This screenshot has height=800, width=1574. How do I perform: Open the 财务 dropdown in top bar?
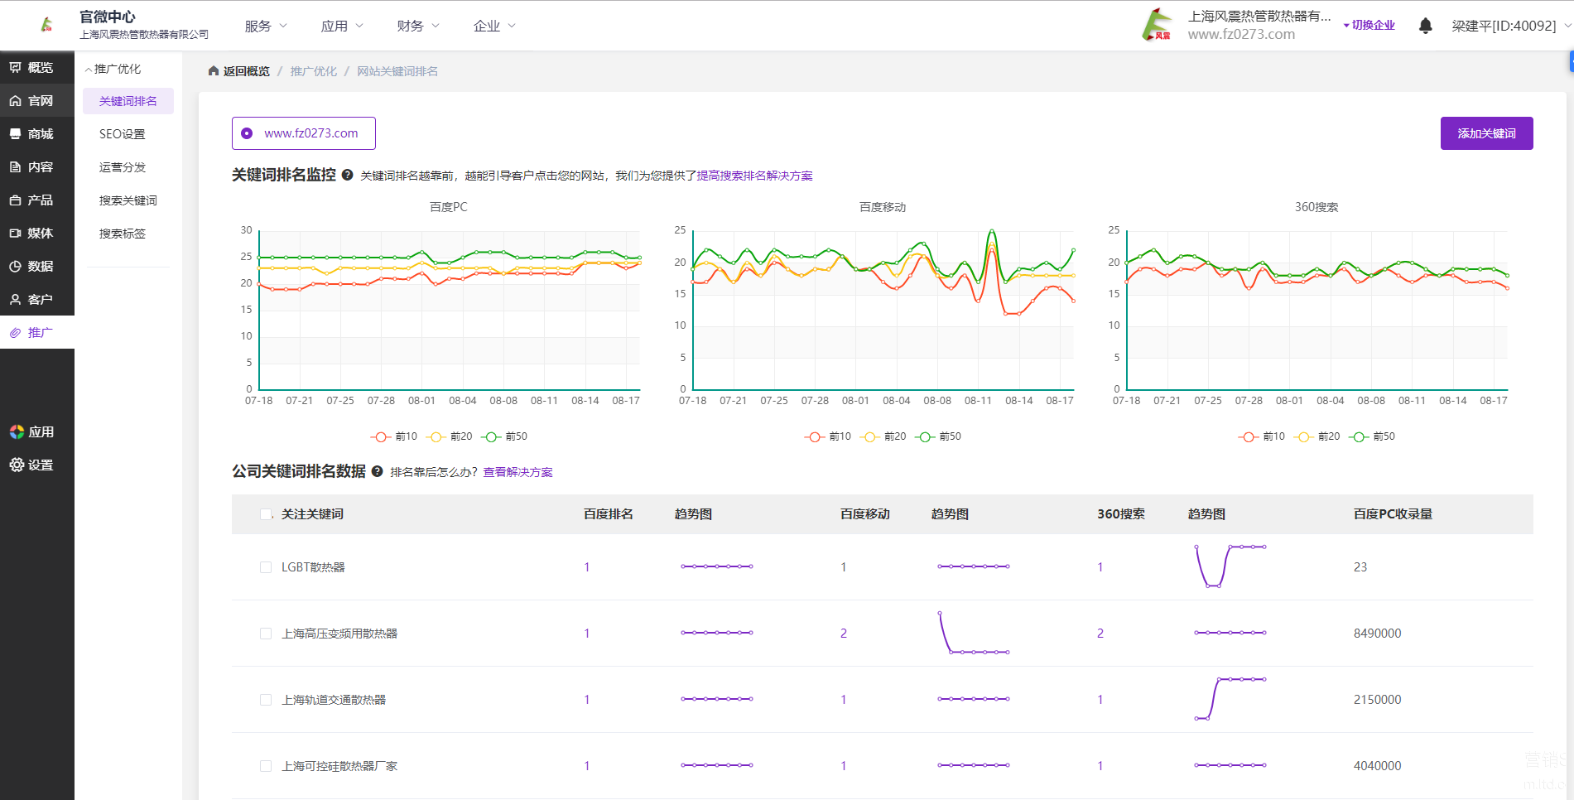(x=418, y=26)
